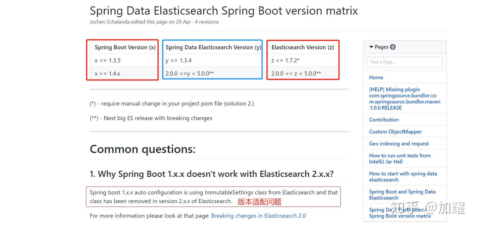The width and height of the screenshot is (477, 227).
Task: Open the Geo indexing and request page
Action: [x=399, y=143]
